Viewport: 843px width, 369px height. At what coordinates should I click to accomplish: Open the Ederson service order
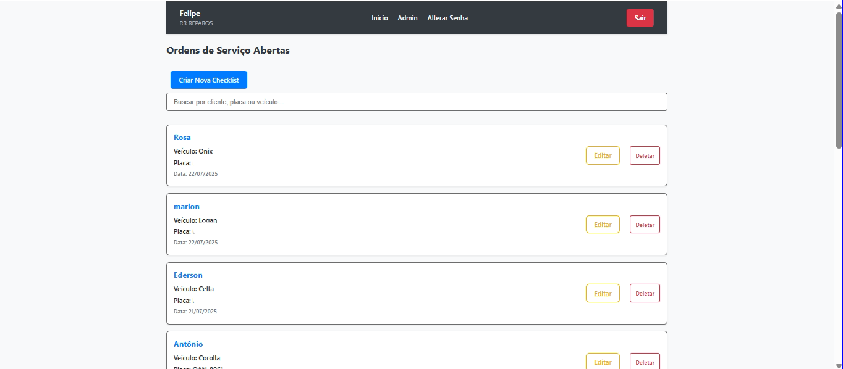tap(188, 275)
